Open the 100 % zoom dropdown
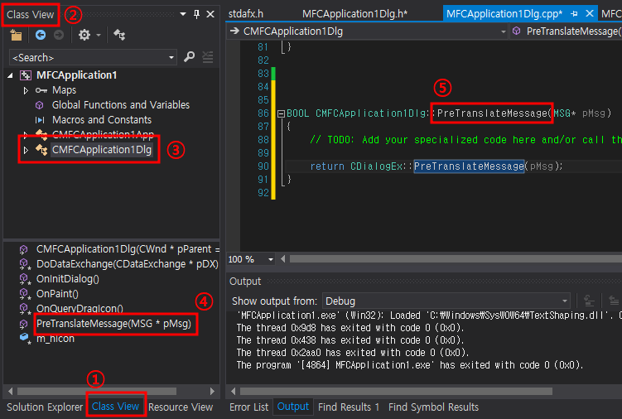The image size is (622, 419). [x=270, y=259]
